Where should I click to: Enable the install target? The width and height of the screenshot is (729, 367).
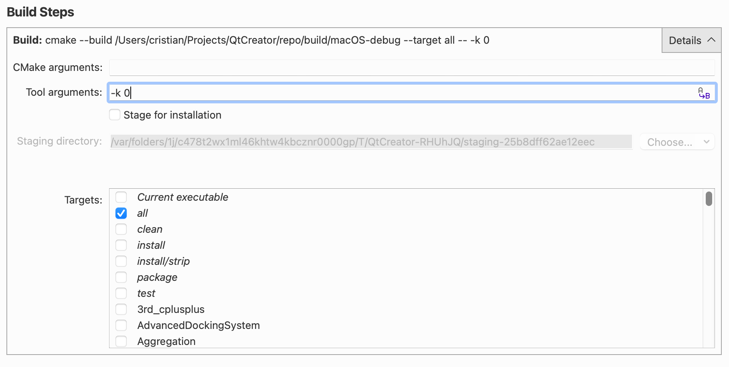pyautogui.click(x=121, y=245)
